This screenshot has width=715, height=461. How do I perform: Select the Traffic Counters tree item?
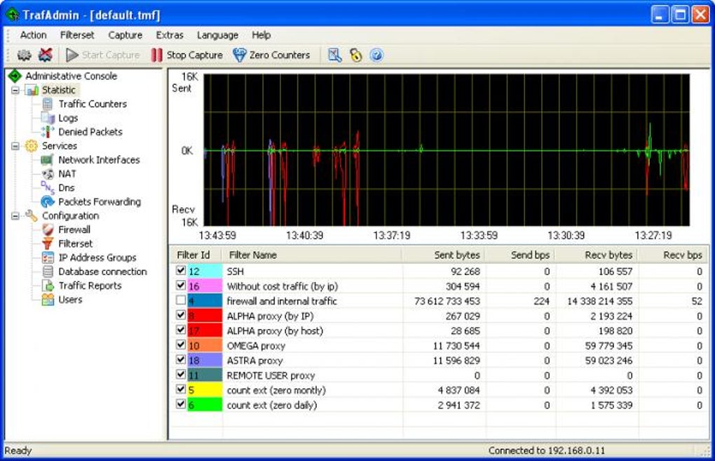tap(93, 104)
